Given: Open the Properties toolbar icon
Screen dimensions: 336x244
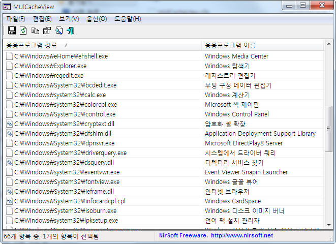Looking at the screenshot, I should pyautogui.click(x=47, y=31).
